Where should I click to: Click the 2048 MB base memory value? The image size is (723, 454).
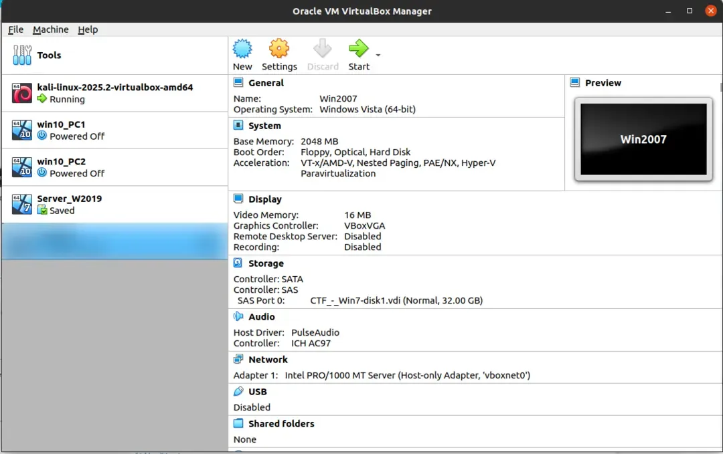(x=319, y=141)
